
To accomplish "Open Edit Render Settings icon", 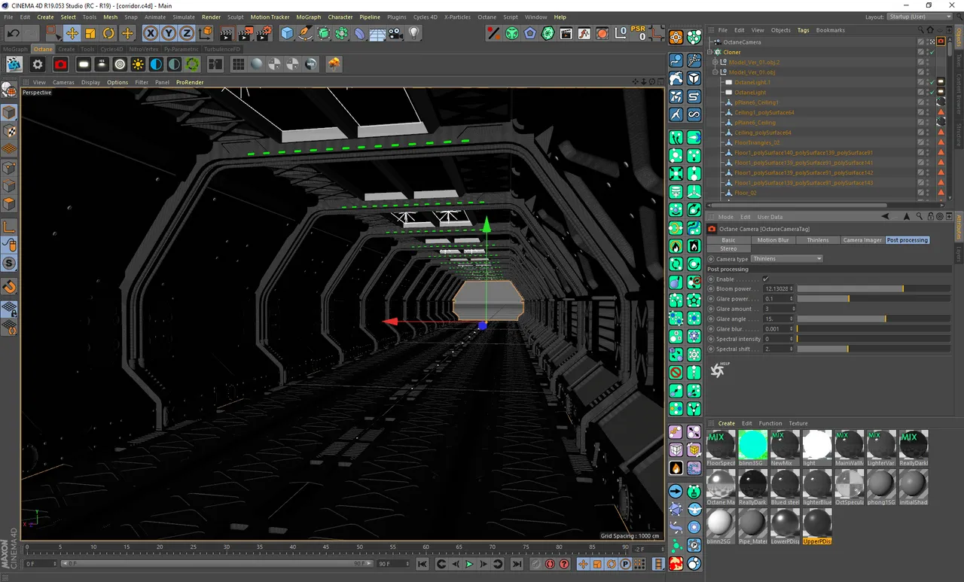I will (x=264, y=33).
